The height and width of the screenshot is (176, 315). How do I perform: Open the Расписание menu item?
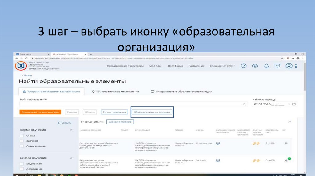click(197, 66)
